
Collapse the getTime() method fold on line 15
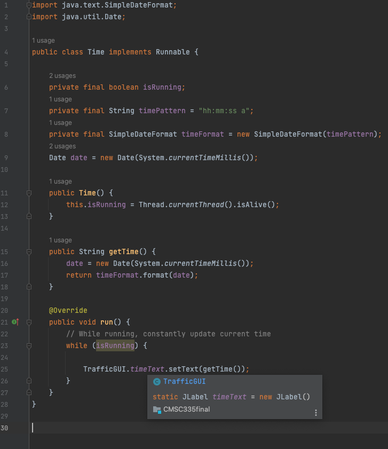click(x=29, y=251)
